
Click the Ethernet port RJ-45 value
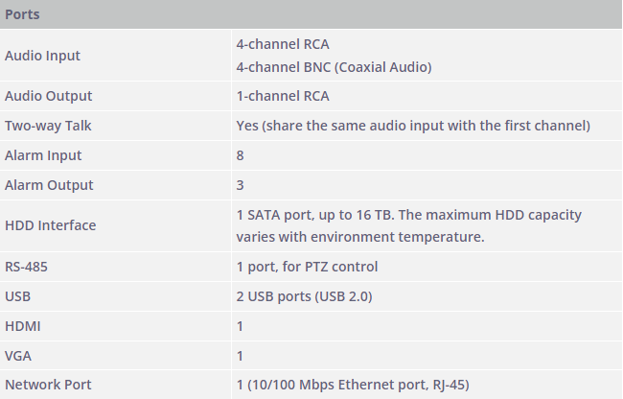click(353, 385)
